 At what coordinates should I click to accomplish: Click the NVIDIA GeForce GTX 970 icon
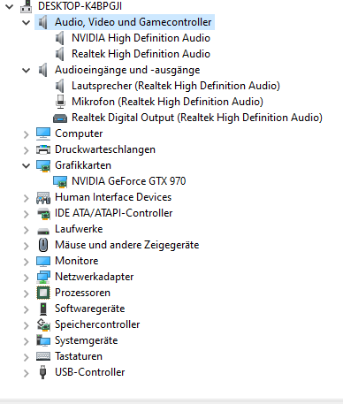(60, 181)
